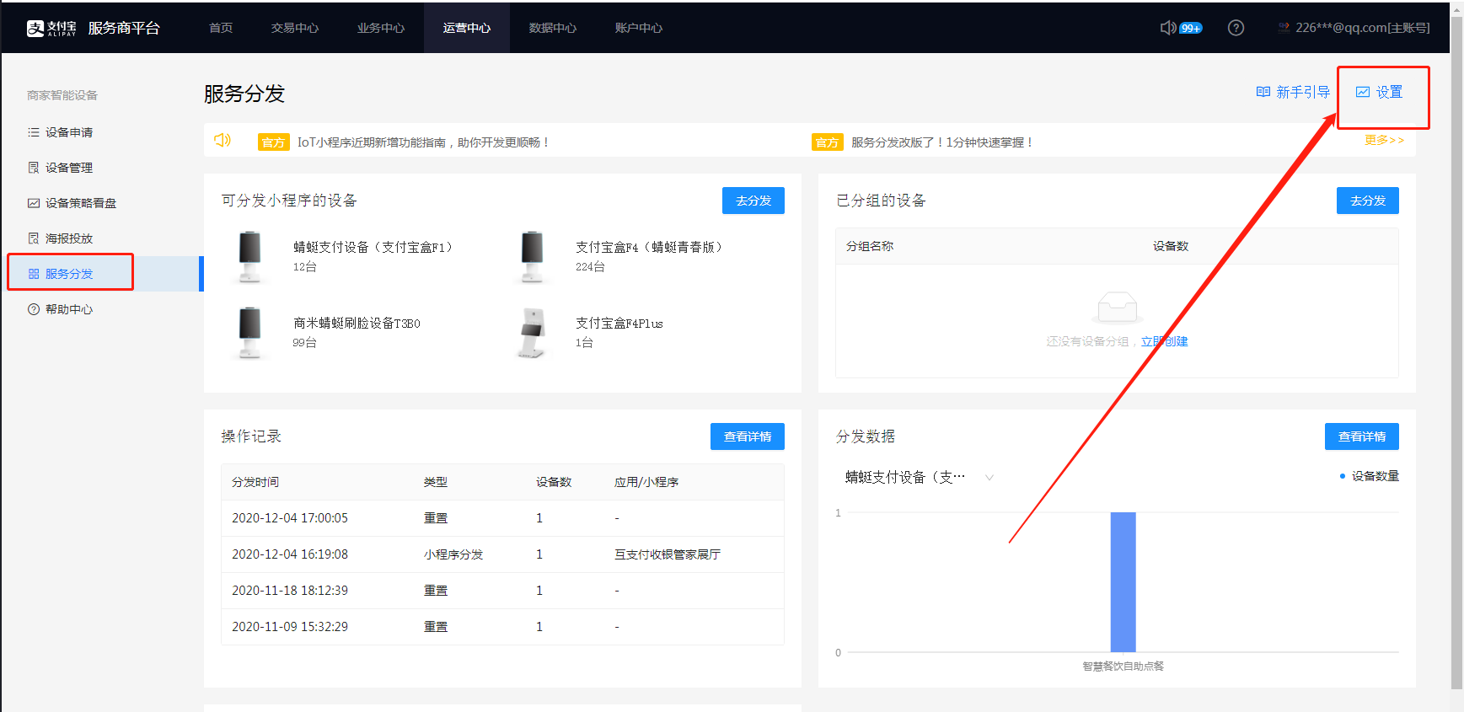Click the 蜻蜓支付设备（支付宝盒F1） name
The image size is (1464, 712).
pos(375,247)
